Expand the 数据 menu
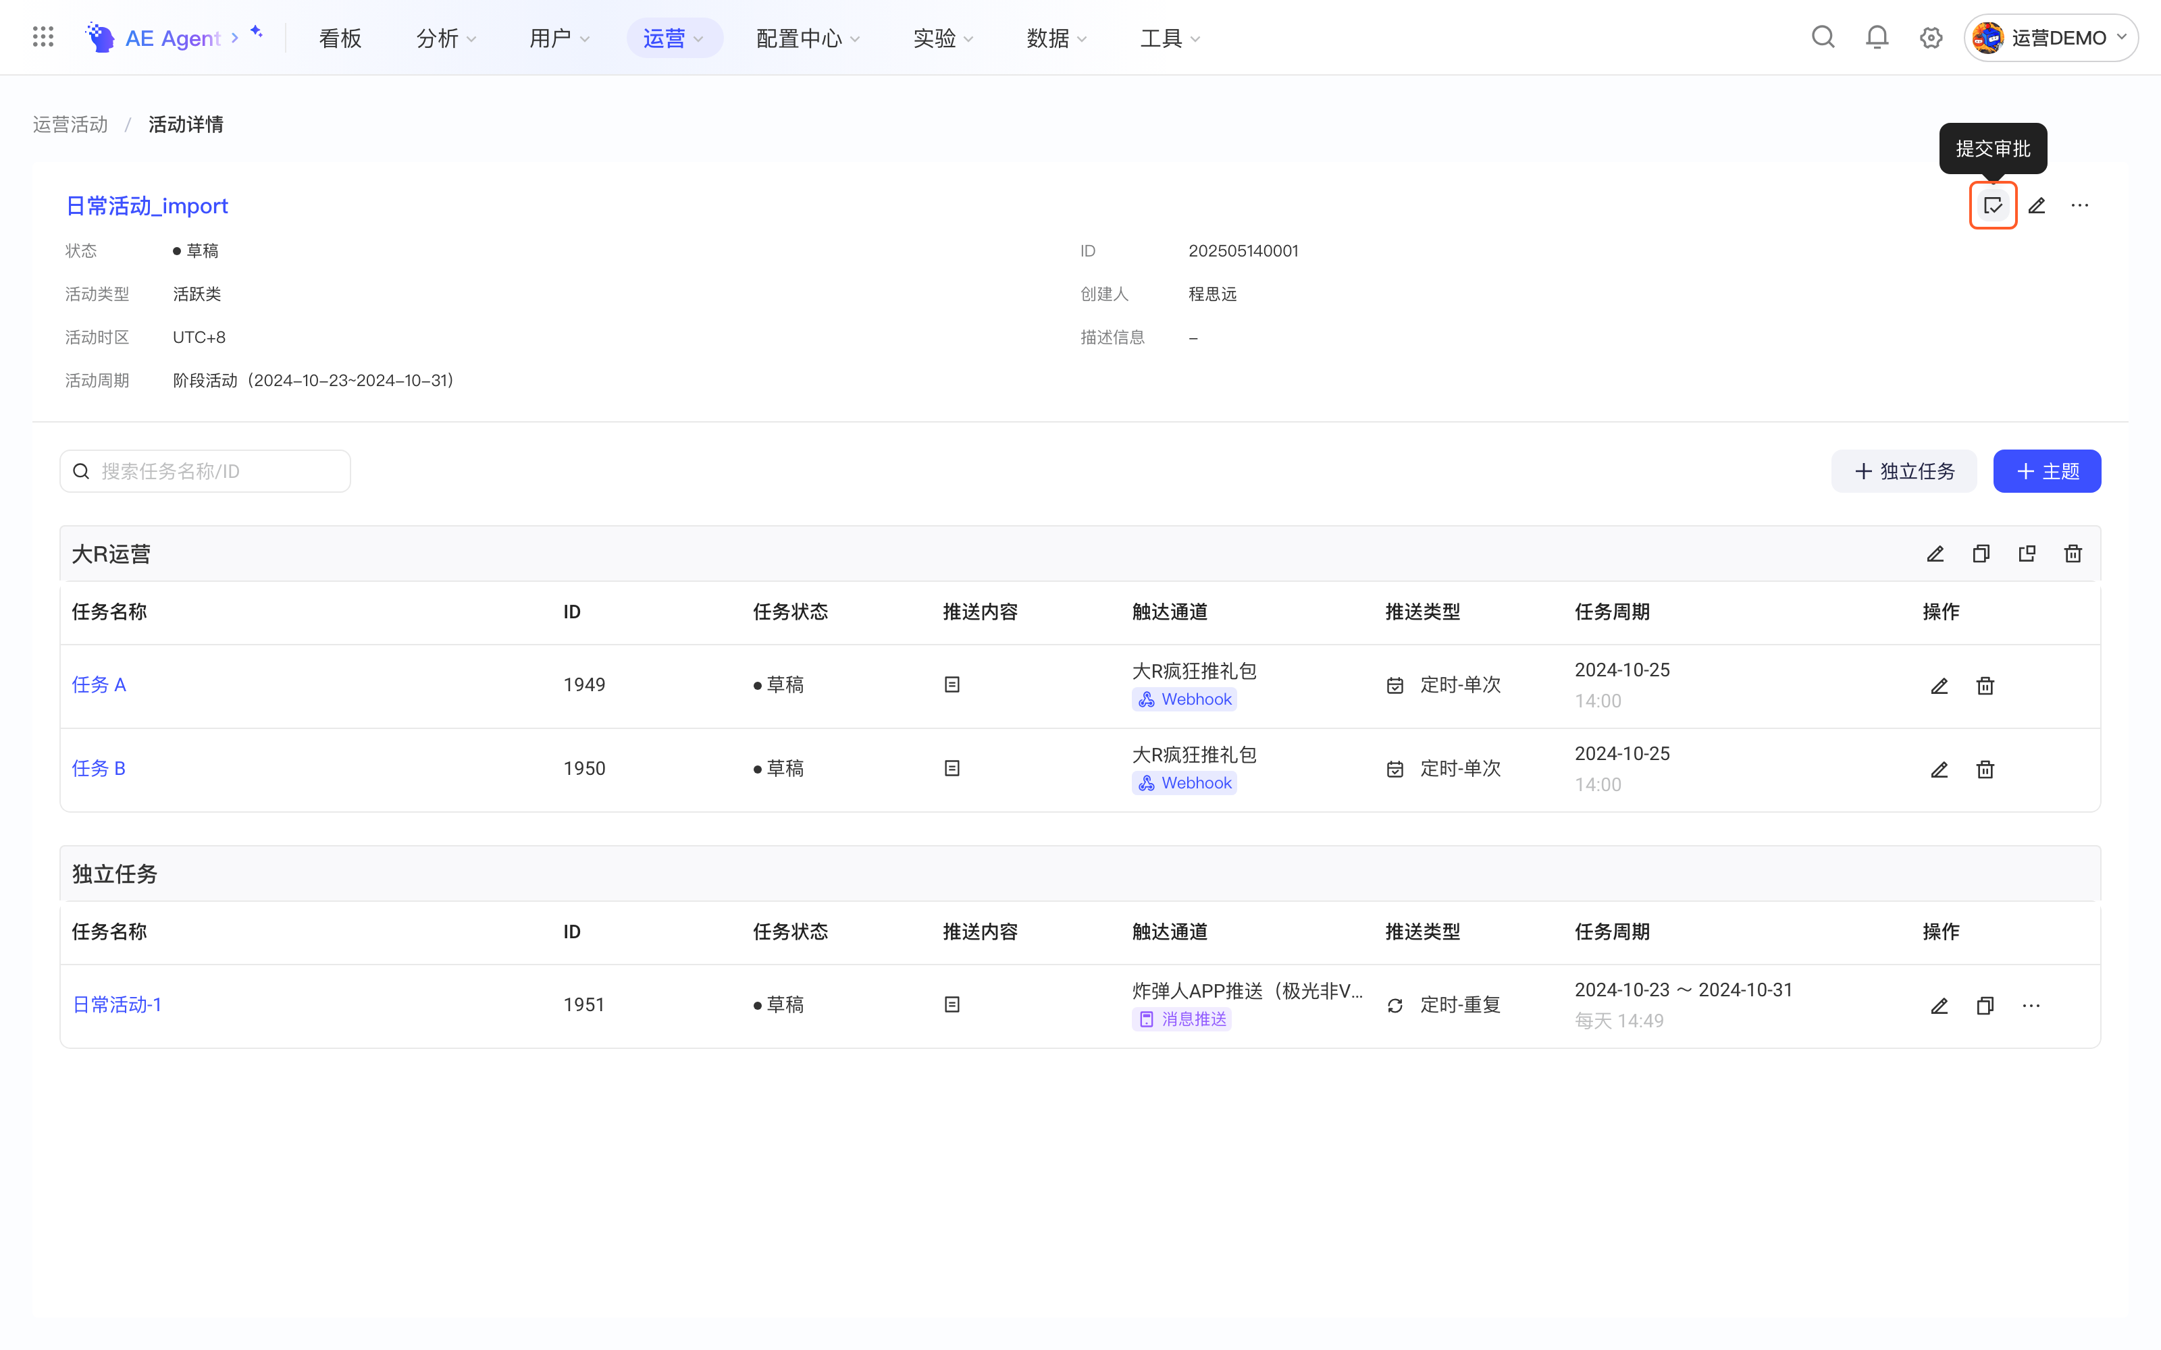Image resolution: width=2161 pixels, height=1350 pixels. tap(1056, 38)
